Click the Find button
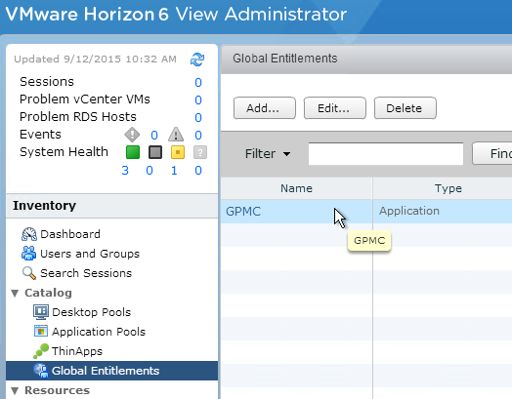Image resolution: width=512 pixels, height=399 pixels. [x=492, y=153]
